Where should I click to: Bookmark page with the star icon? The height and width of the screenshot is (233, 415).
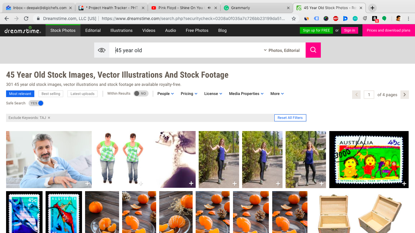pos(293,19)
